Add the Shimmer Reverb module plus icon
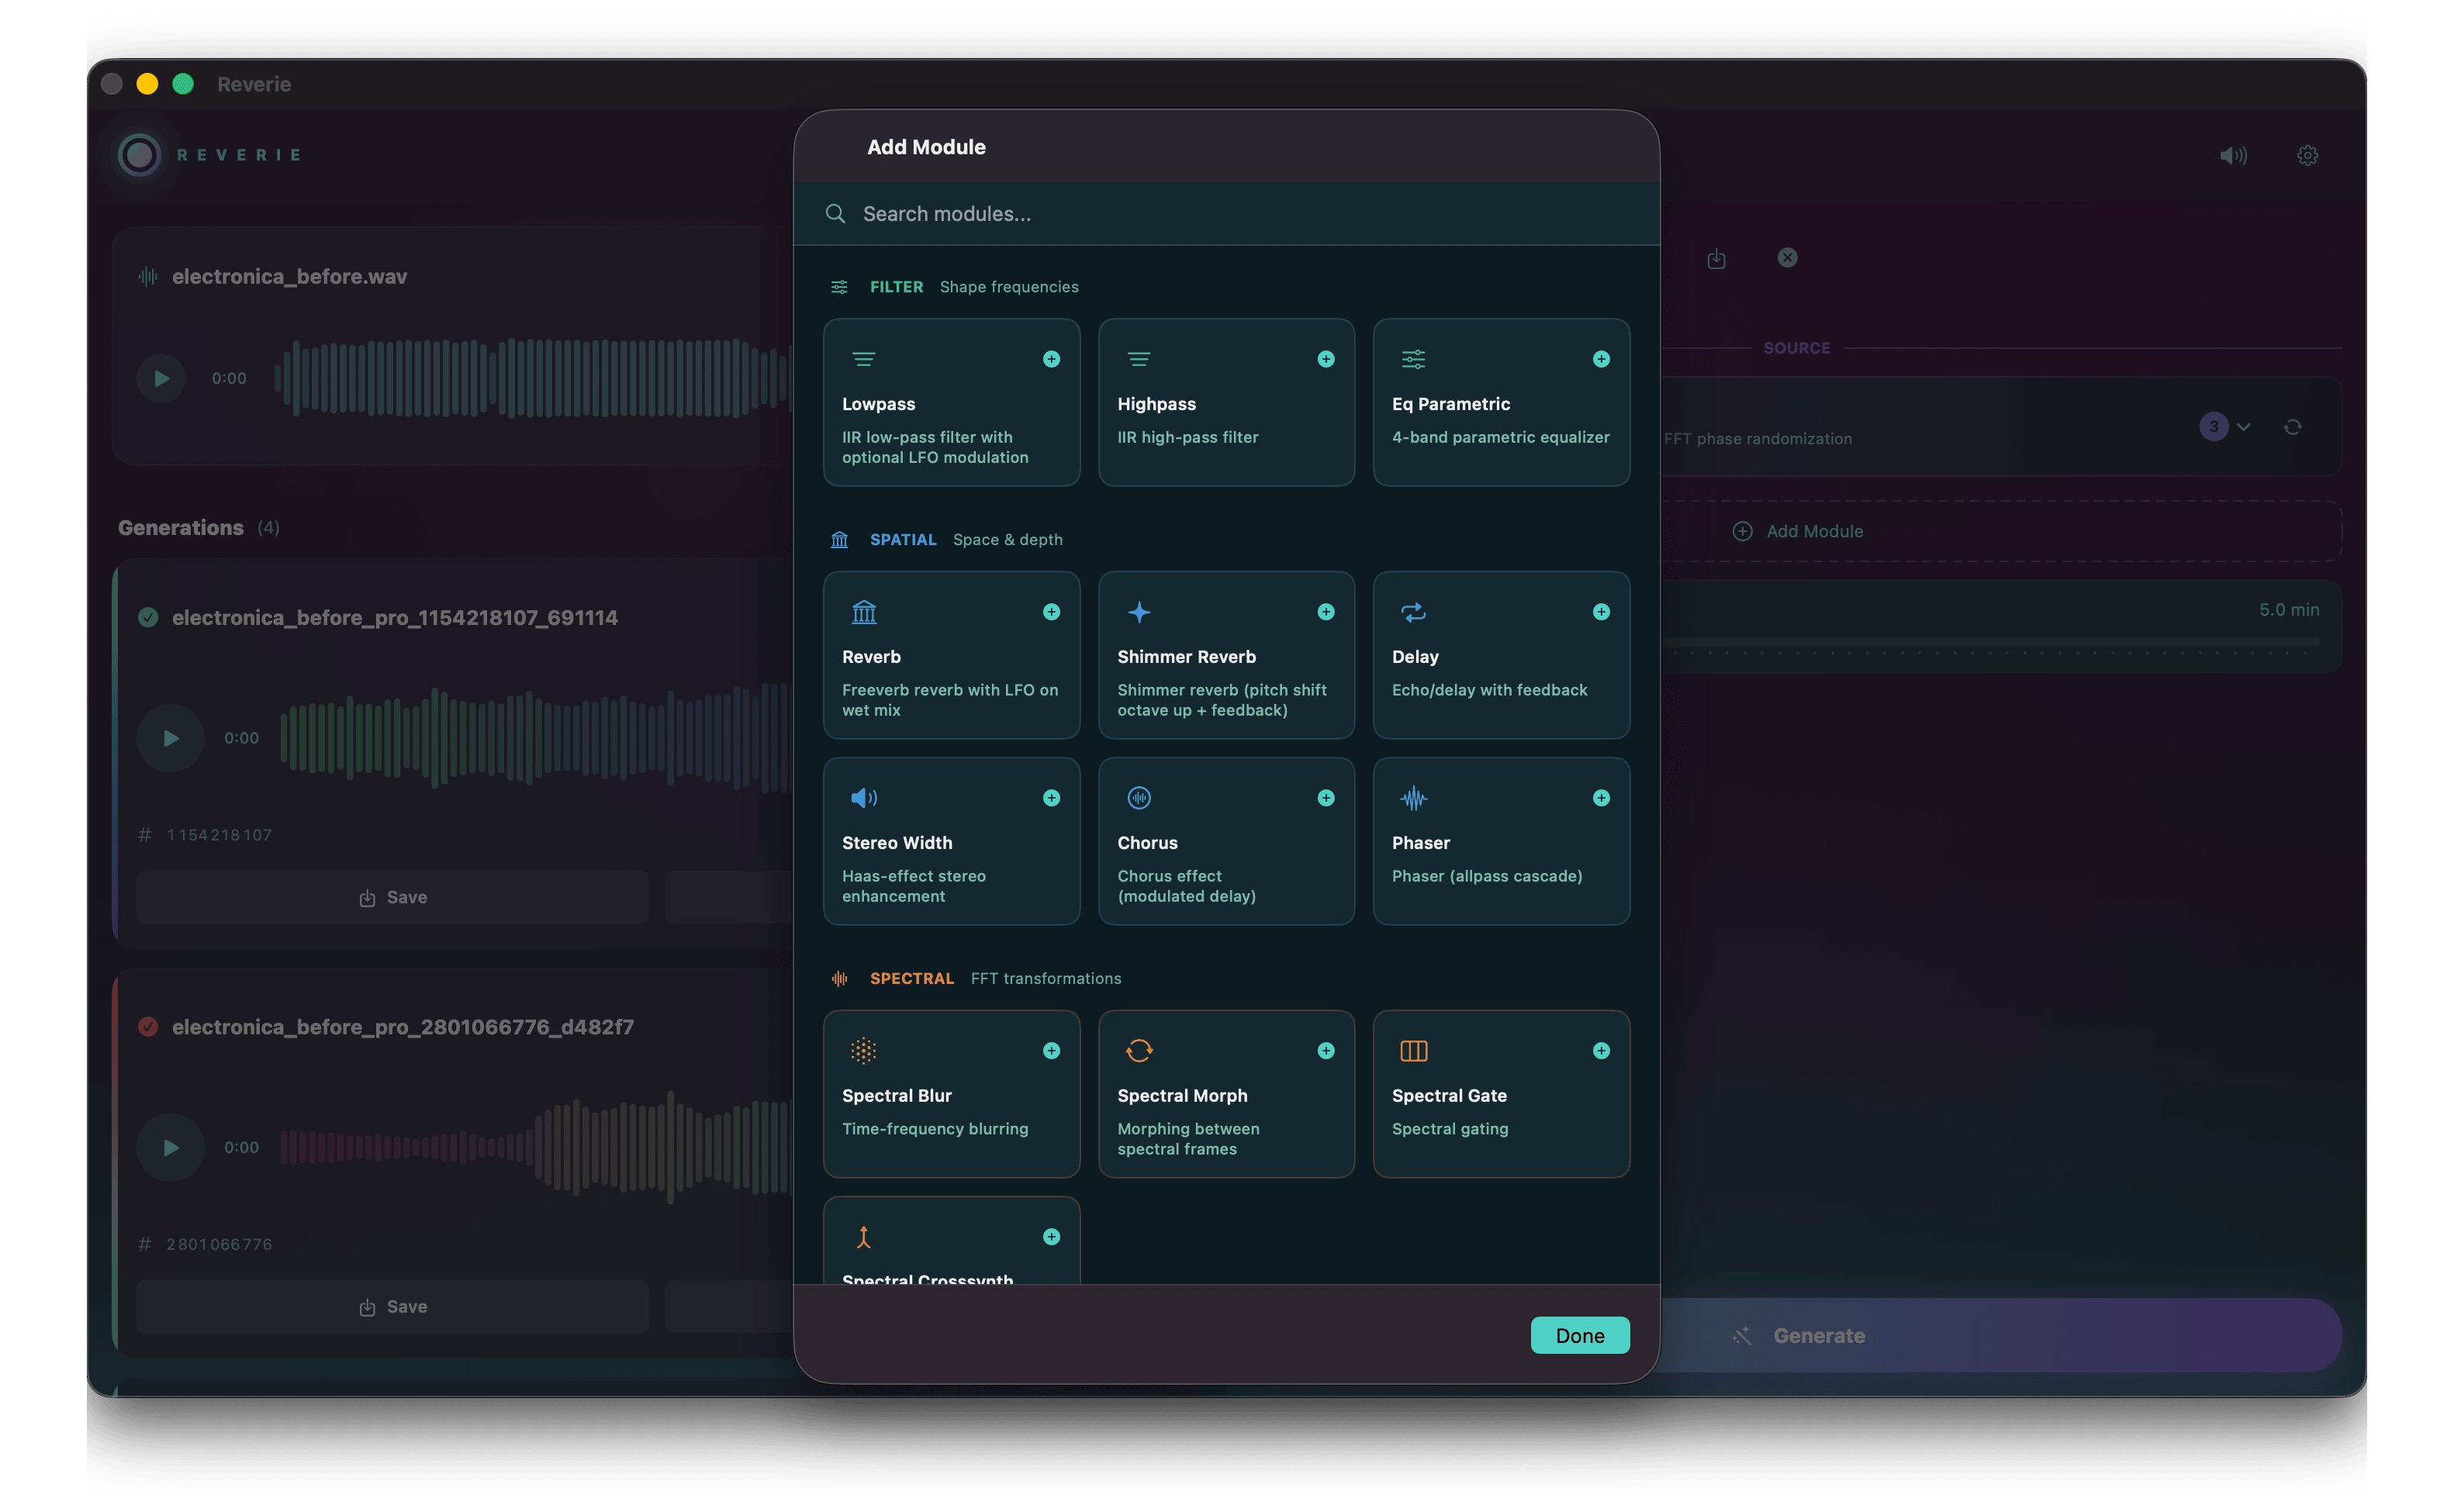The width and height of the screenshot is (2454, 1512). tap(1326, 612)
